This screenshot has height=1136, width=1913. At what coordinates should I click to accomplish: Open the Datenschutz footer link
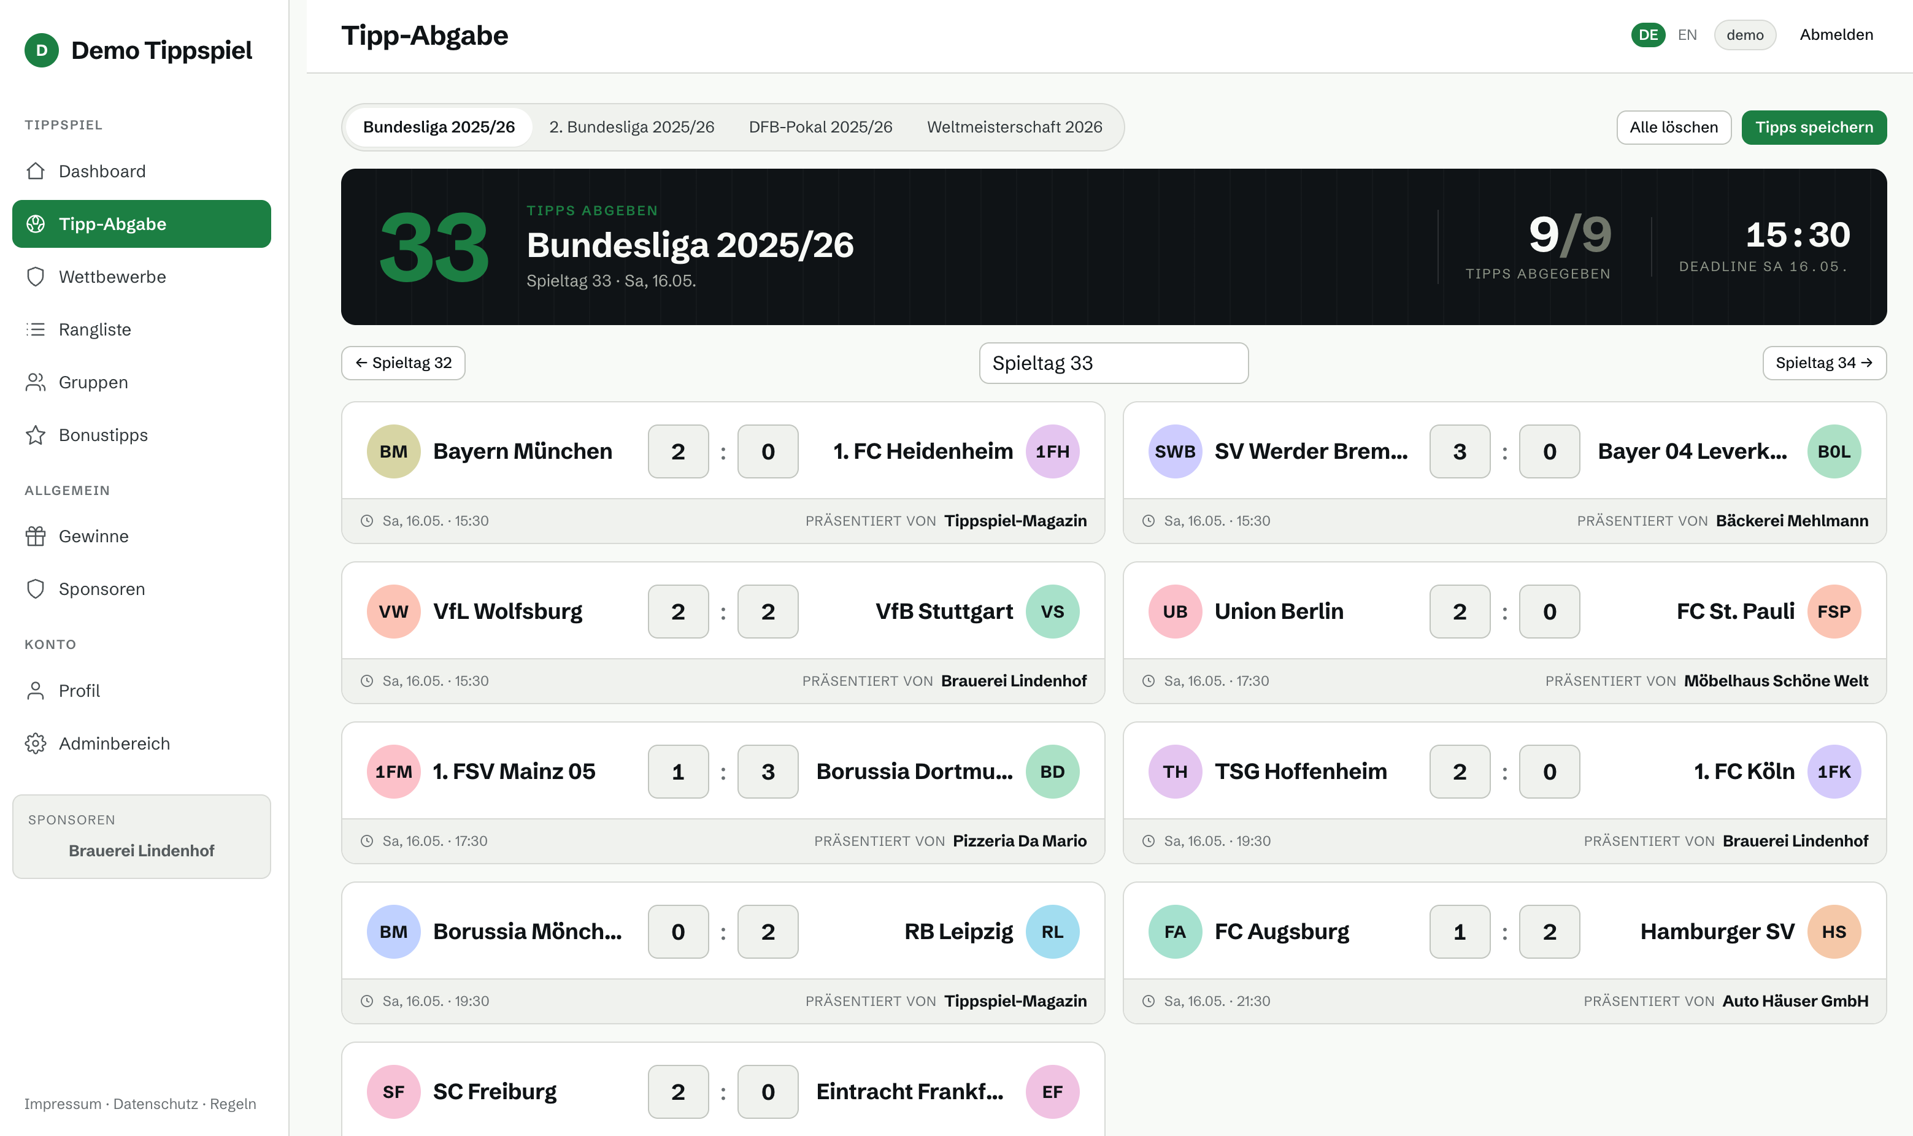pyautogui.click(x=155, y=1104)
